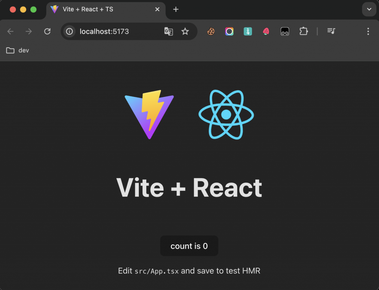Image resolution: width=379 pixels, height=290 pixels.
Task: Open the dev bookmarks folder
Action: coord(17,51)
